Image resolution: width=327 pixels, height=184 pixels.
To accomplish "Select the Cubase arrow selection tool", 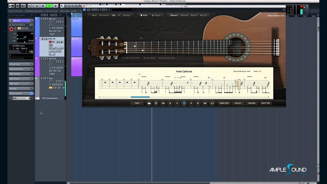I will click(62, 6).
